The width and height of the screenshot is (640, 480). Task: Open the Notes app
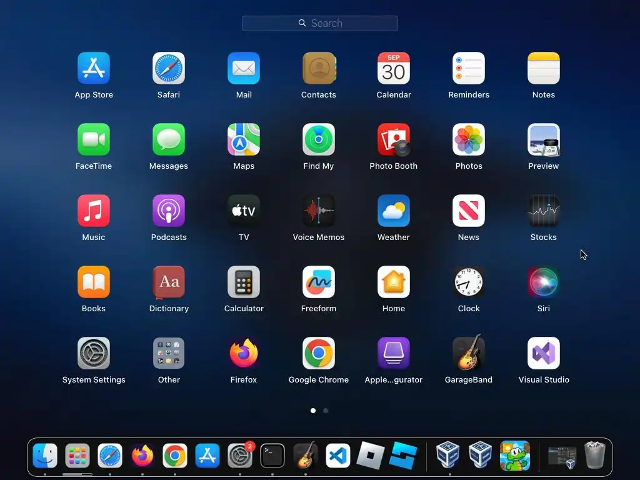pyautogui.click(x=544, y=68)
